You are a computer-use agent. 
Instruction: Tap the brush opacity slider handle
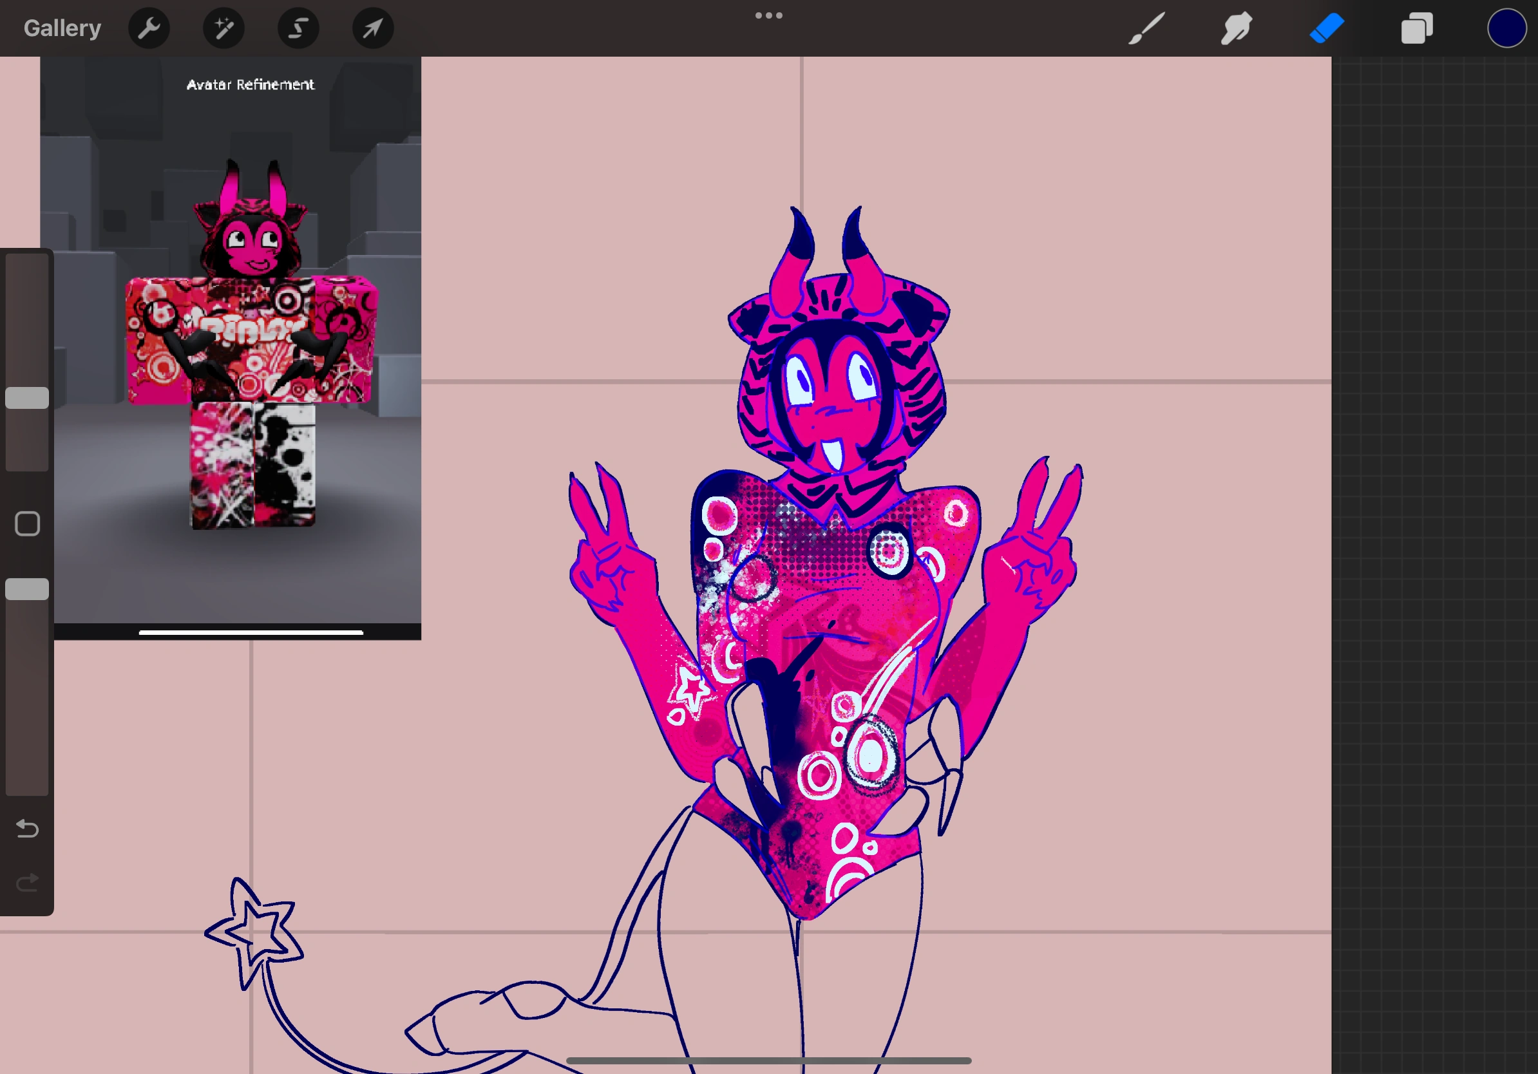[x=28, y=587]
